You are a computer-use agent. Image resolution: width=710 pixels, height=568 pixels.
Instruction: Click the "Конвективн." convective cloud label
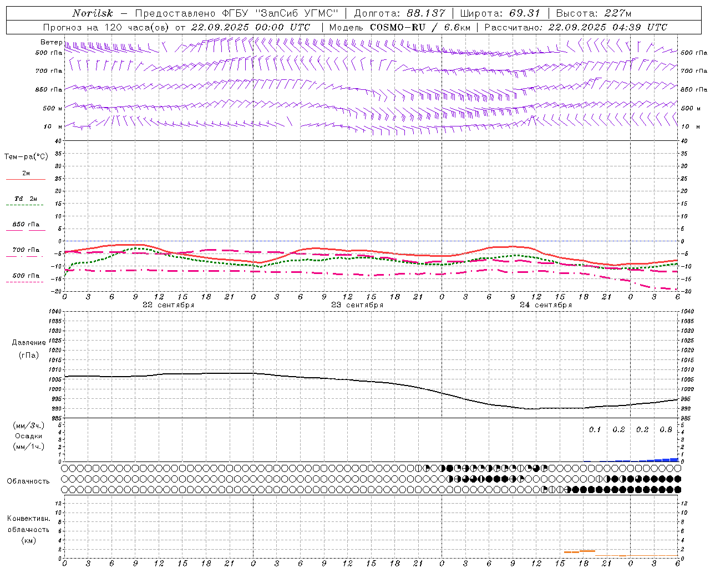[28, 519]
